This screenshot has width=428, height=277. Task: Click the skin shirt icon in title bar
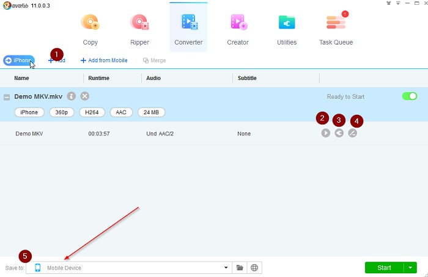[389, 3]
